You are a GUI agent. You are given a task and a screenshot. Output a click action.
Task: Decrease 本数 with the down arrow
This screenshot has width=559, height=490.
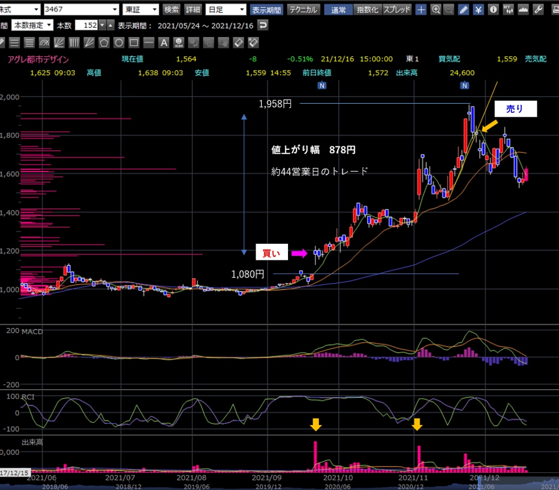point(102,25)
